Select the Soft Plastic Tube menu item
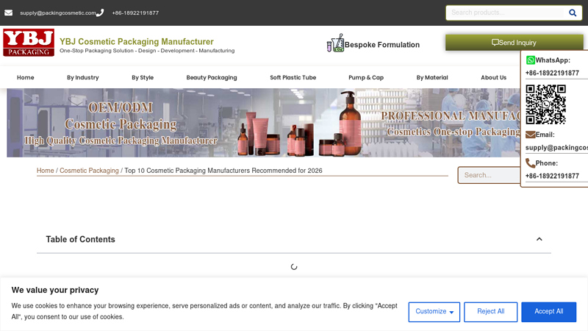 click(293, 77)
